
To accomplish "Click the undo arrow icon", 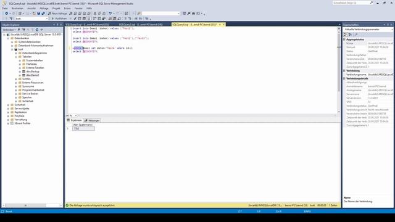I will click(x=110, y=14).
